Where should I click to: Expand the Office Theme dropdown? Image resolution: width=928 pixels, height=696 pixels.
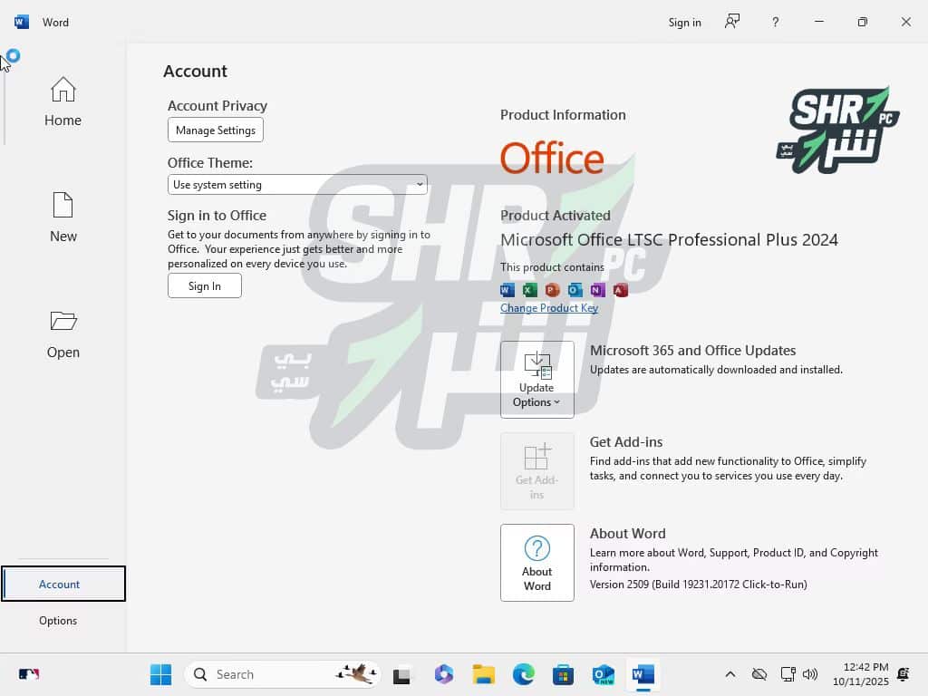pos(297,185)
